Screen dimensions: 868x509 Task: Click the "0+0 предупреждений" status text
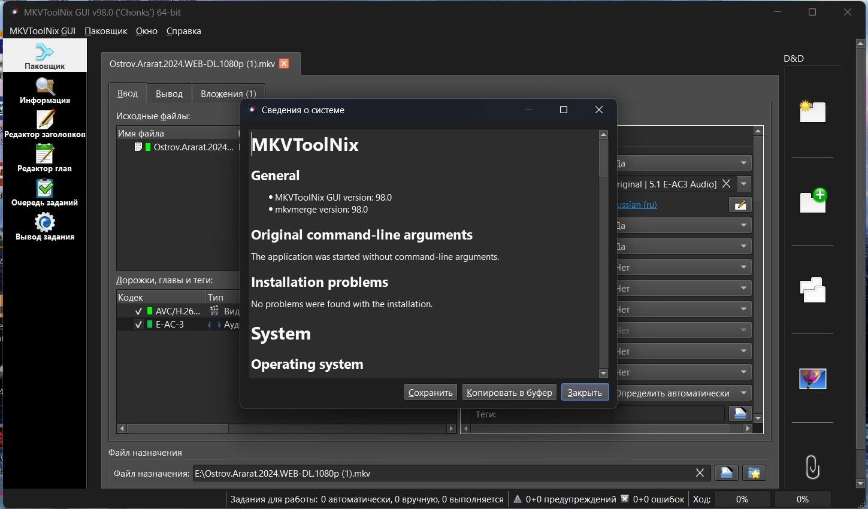pos(571,499)
